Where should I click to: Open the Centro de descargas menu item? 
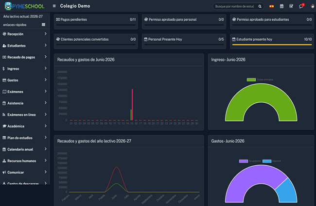point(25,182)
